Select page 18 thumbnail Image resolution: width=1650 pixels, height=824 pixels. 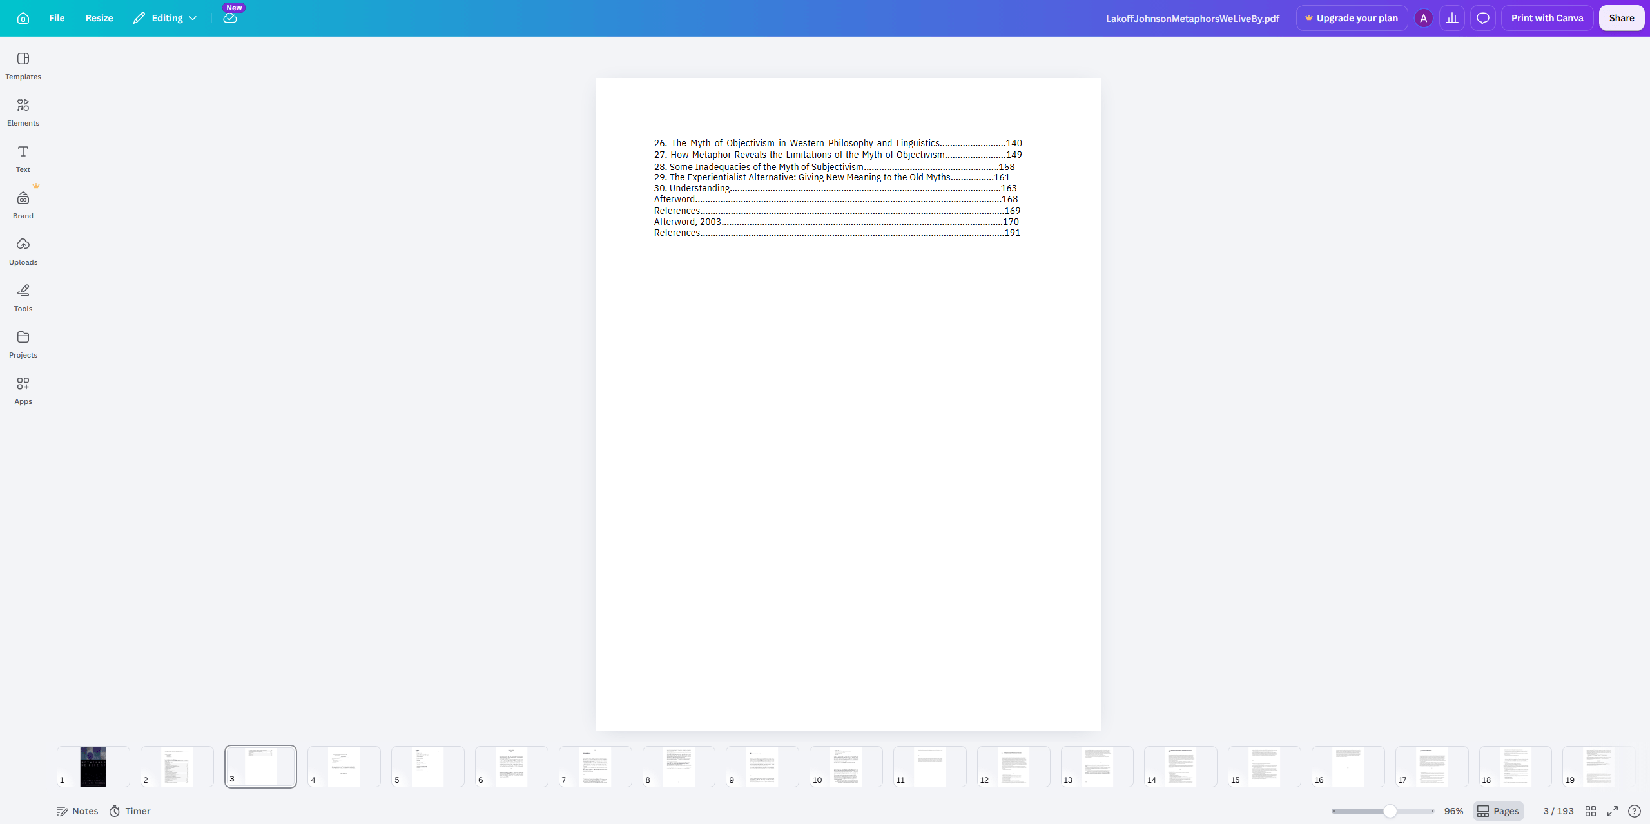1515,767
